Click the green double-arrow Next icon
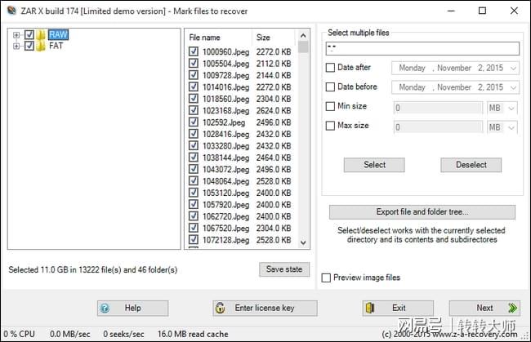Image resolution: width=531 pixels, height=342 pixels. 513,308
